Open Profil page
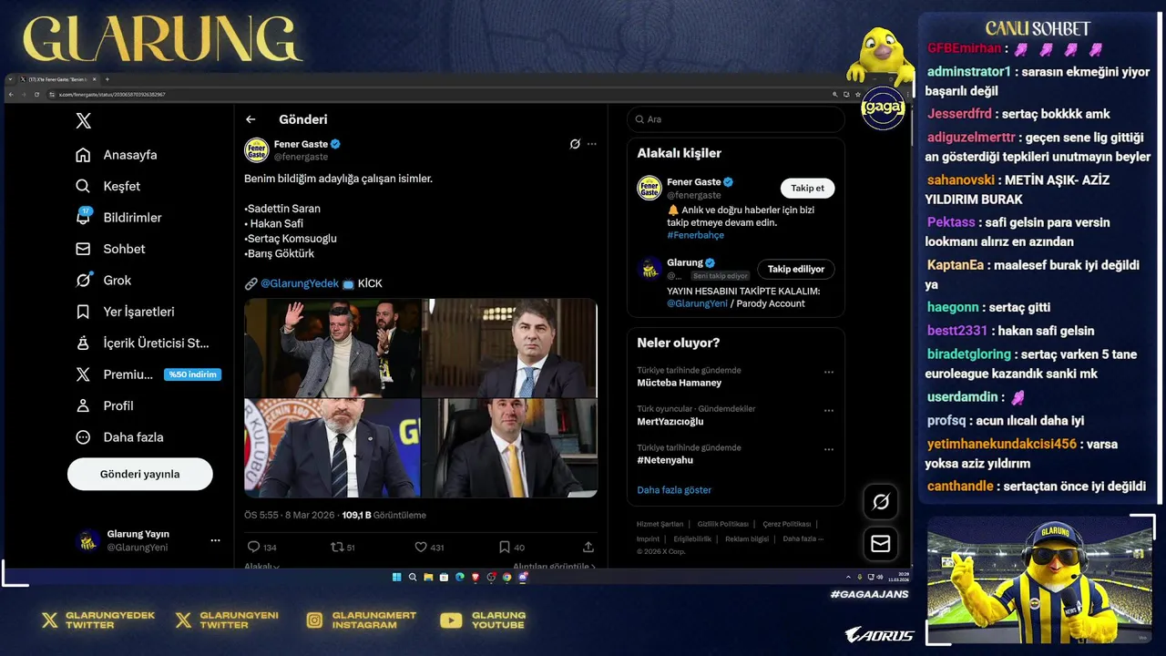Viewport: 1166px width, 656px height. pyautogui.click(x=105, y=405)
